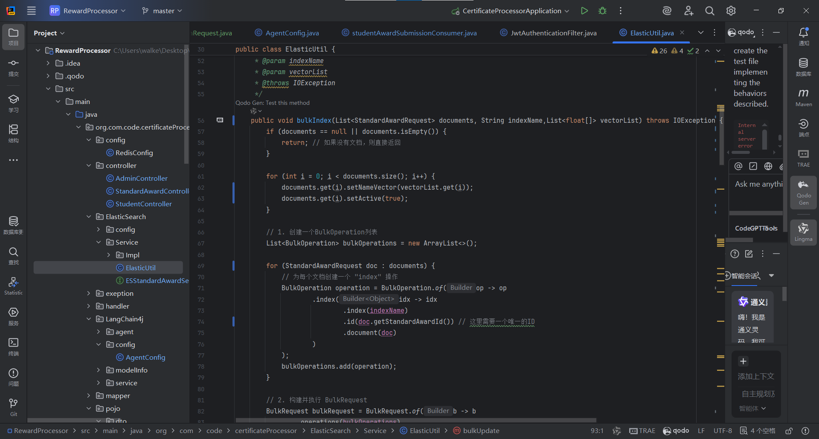This screenshot has height=439, width=819.
Task: Open the Project tool window icon
Action: click(13, 37)
